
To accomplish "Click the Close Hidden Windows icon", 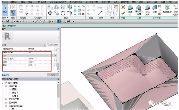I will (x=64, y=21).
